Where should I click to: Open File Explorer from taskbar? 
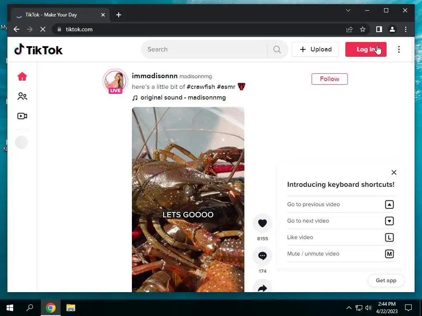[x=70, y=308]
